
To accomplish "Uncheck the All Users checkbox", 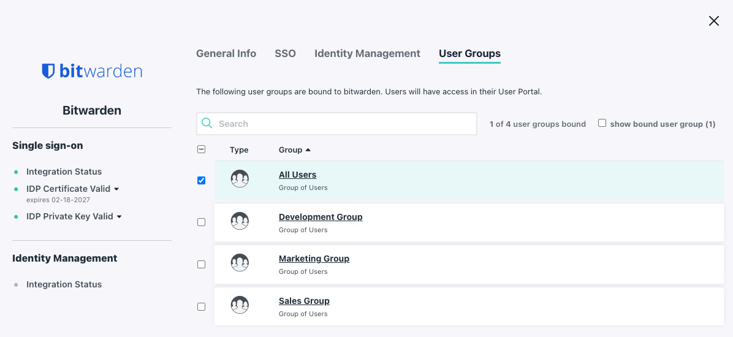I will point(202,180).
